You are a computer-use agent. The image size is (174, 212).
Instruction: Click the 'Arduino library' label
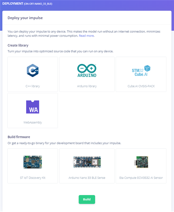(x=87, y=86)
